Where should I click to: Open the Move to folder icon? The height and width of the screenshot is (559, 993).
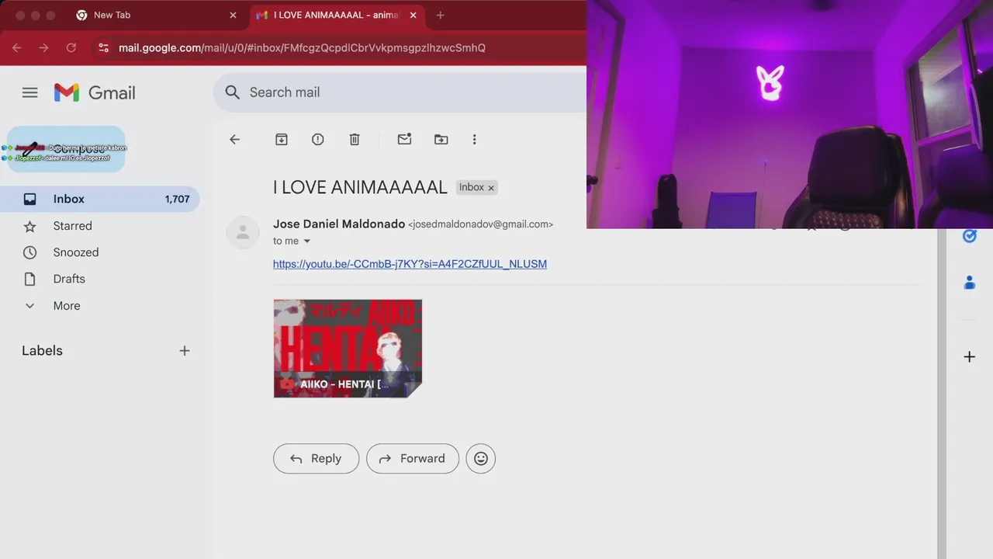(441, 139)
